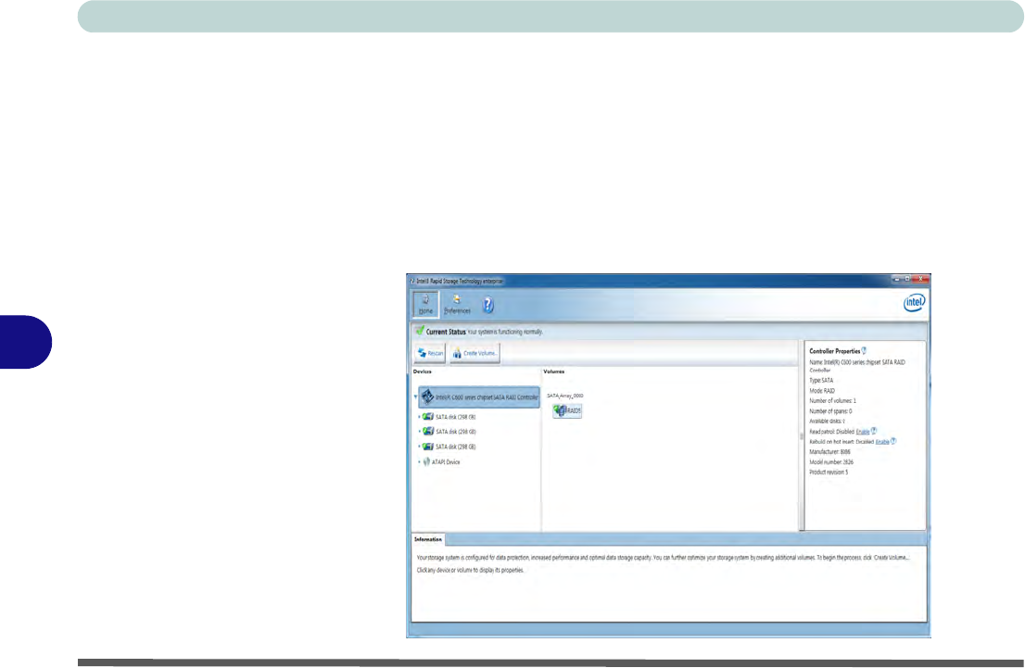1025x668 pixels.
Task: Click the Create Volume button
Action: coord(475,353)
